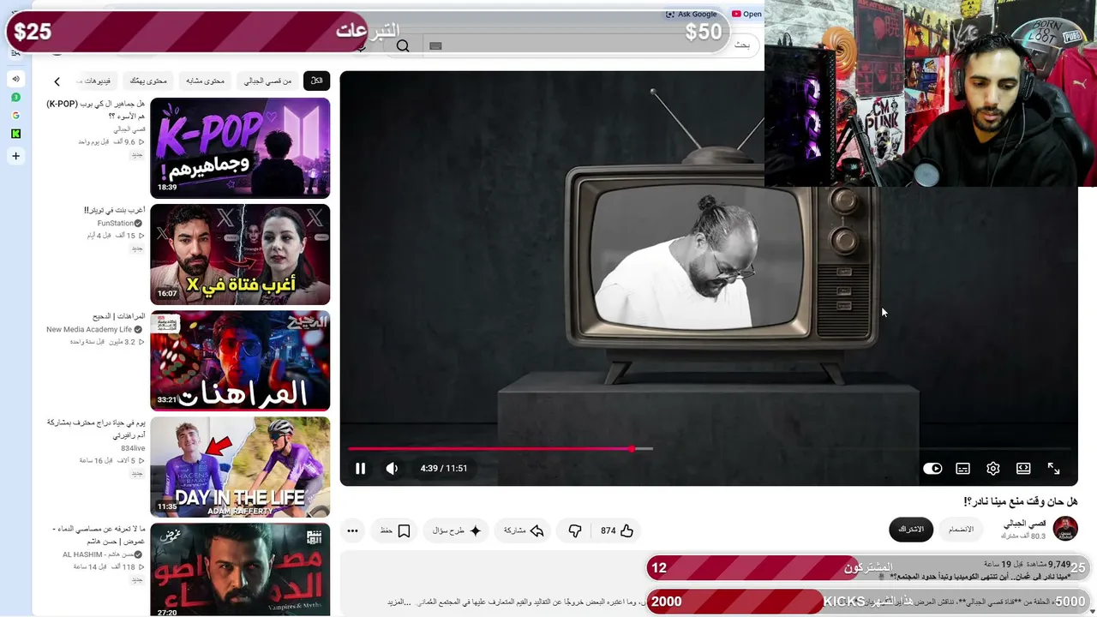This screenshot has height=617, width=1097.
Task: Open Day in the Life thumbnail
Action: click(x=240, y=467)
